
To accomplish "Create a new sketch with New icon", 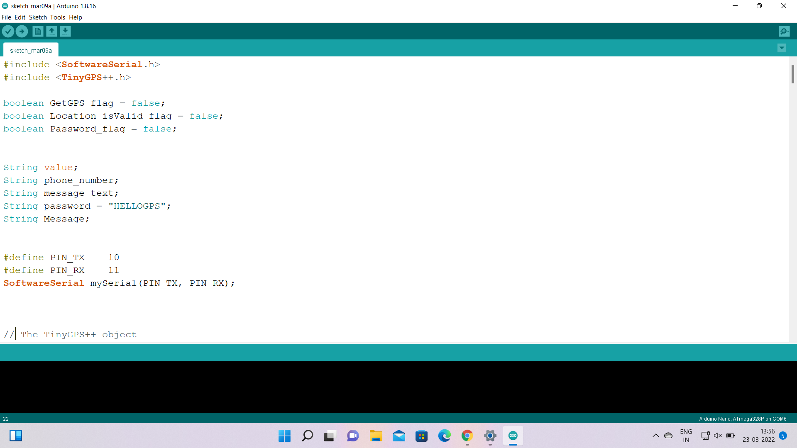I will click(x=38, y=31).
